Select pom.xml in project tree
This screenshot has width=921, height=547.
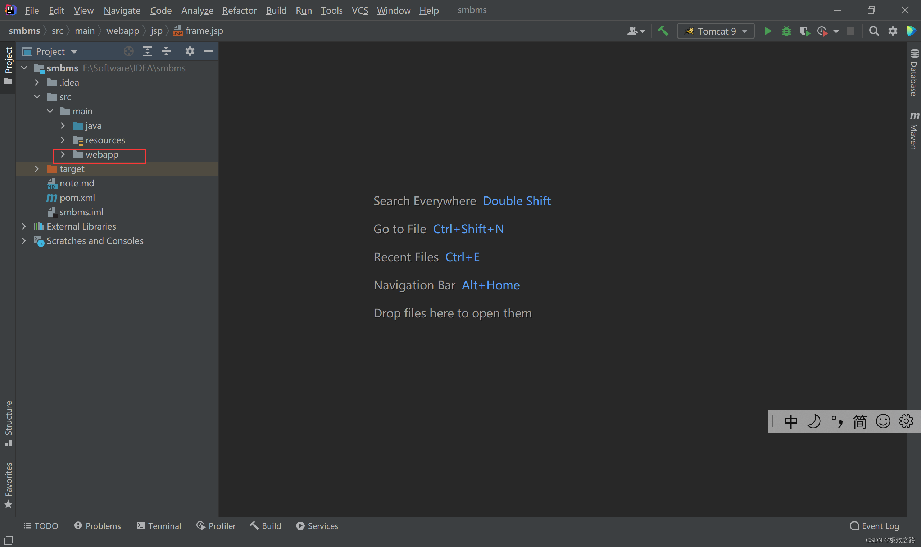(x=77, y=198)
